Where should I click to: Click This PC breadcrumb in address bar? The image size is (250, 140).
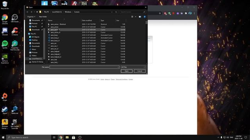pyautogui.click(x=46, y=12)
